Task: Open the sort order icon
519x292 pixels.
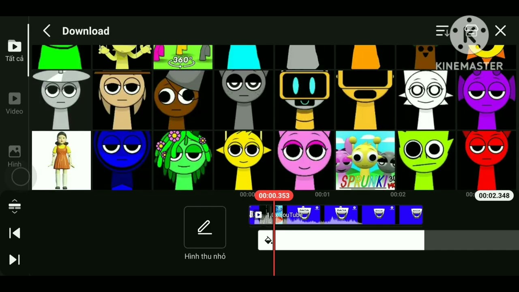Action: (442, 31)
